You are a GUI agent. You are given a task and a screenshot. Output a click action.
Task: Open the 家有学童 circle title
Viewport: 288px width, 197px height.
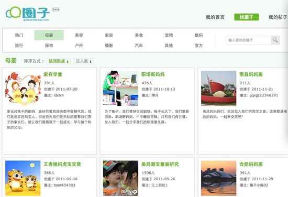point(53,74)
